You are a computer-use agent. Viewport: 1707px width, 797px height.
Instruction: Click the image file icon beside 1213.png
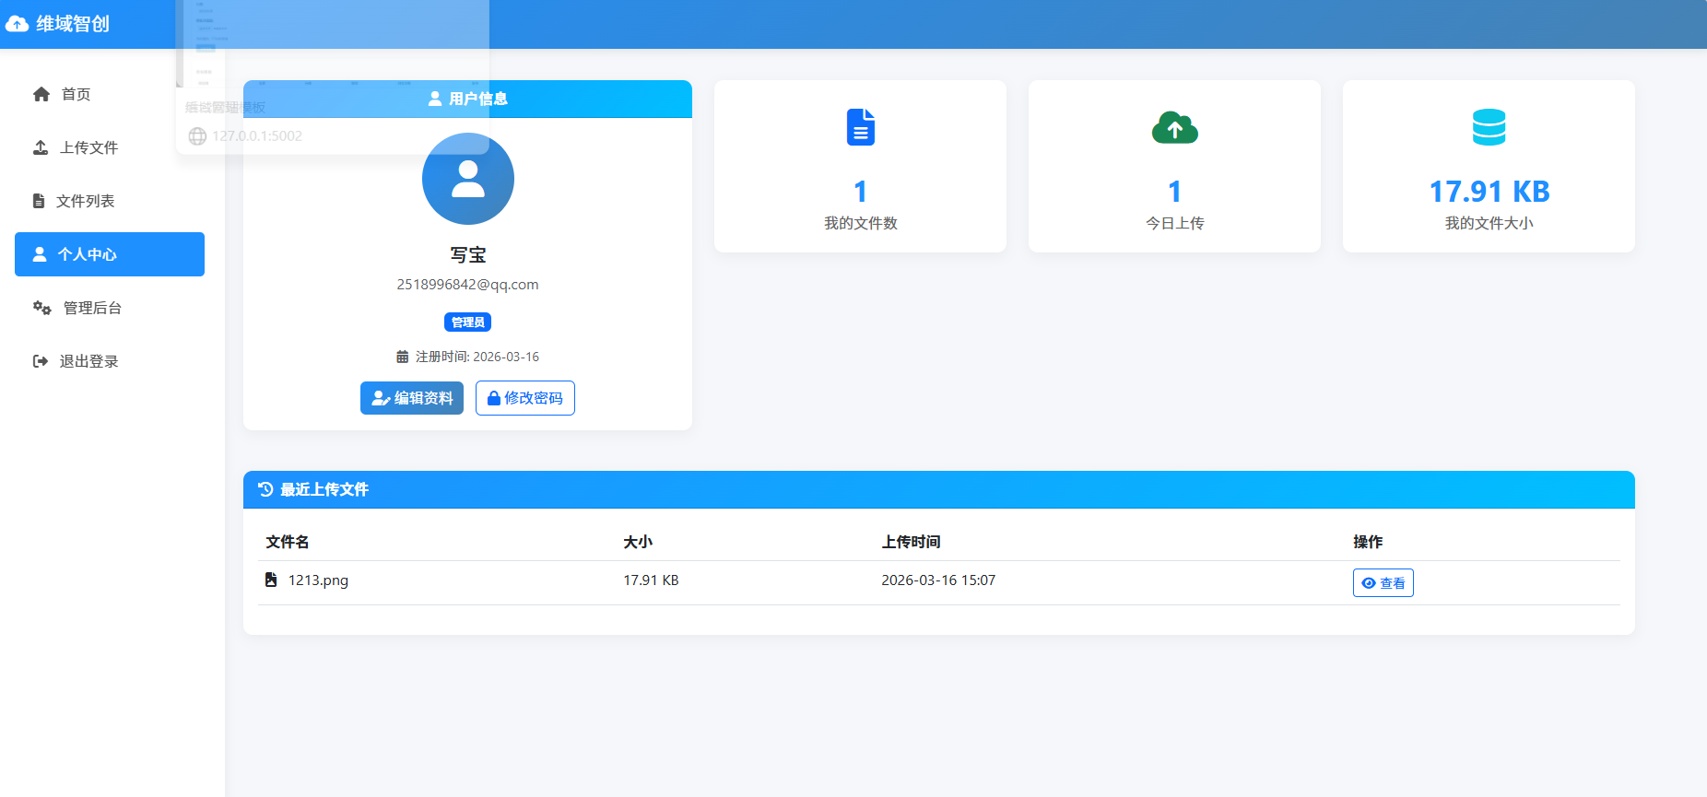[x=271, y=580]
